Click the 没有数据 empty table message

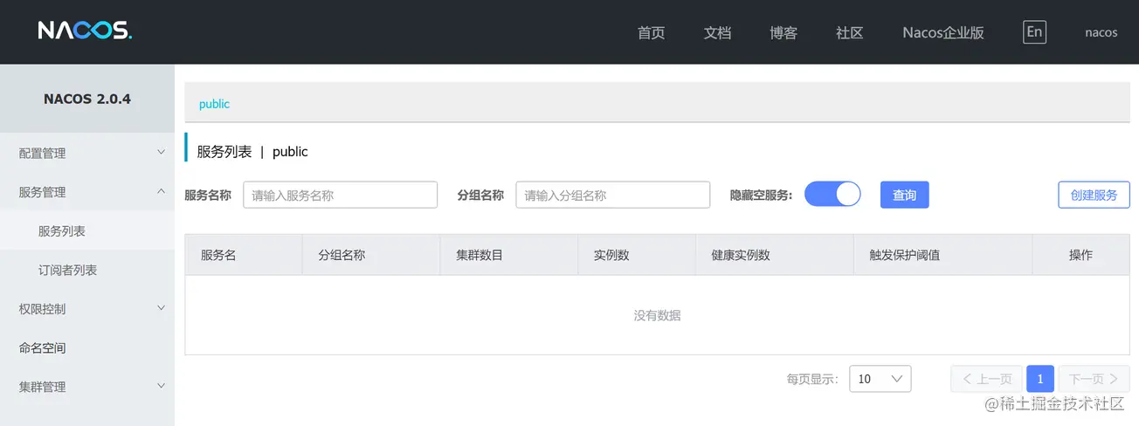coord(657,315)
